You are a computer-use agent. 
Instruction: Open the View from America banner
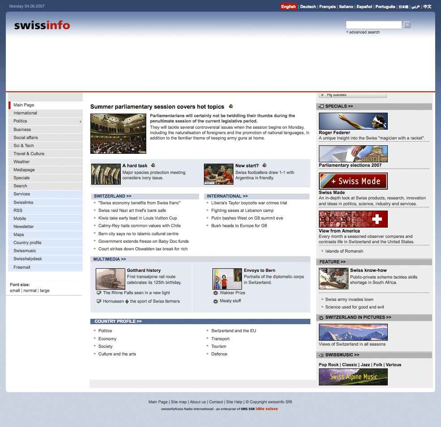(x=353, y=219)
